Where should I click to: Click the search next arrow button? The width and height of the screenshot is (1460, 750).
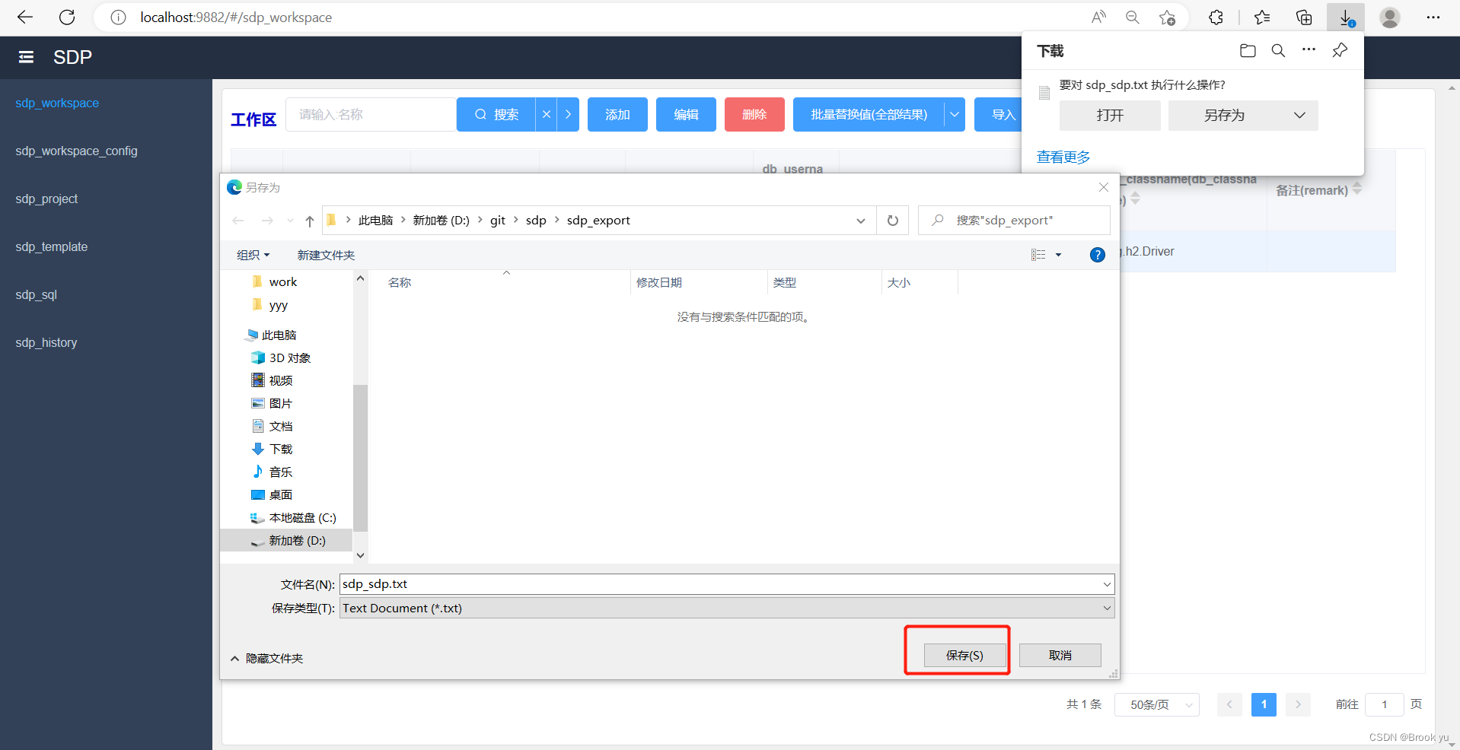click(x=568, y=114)
